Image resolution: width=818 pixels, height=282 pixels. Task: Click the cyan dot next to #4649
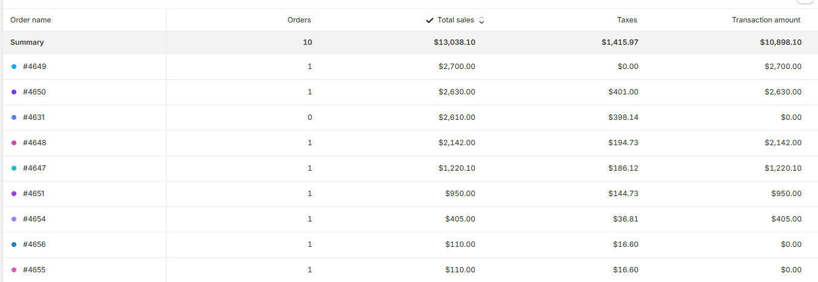point(14,67)
